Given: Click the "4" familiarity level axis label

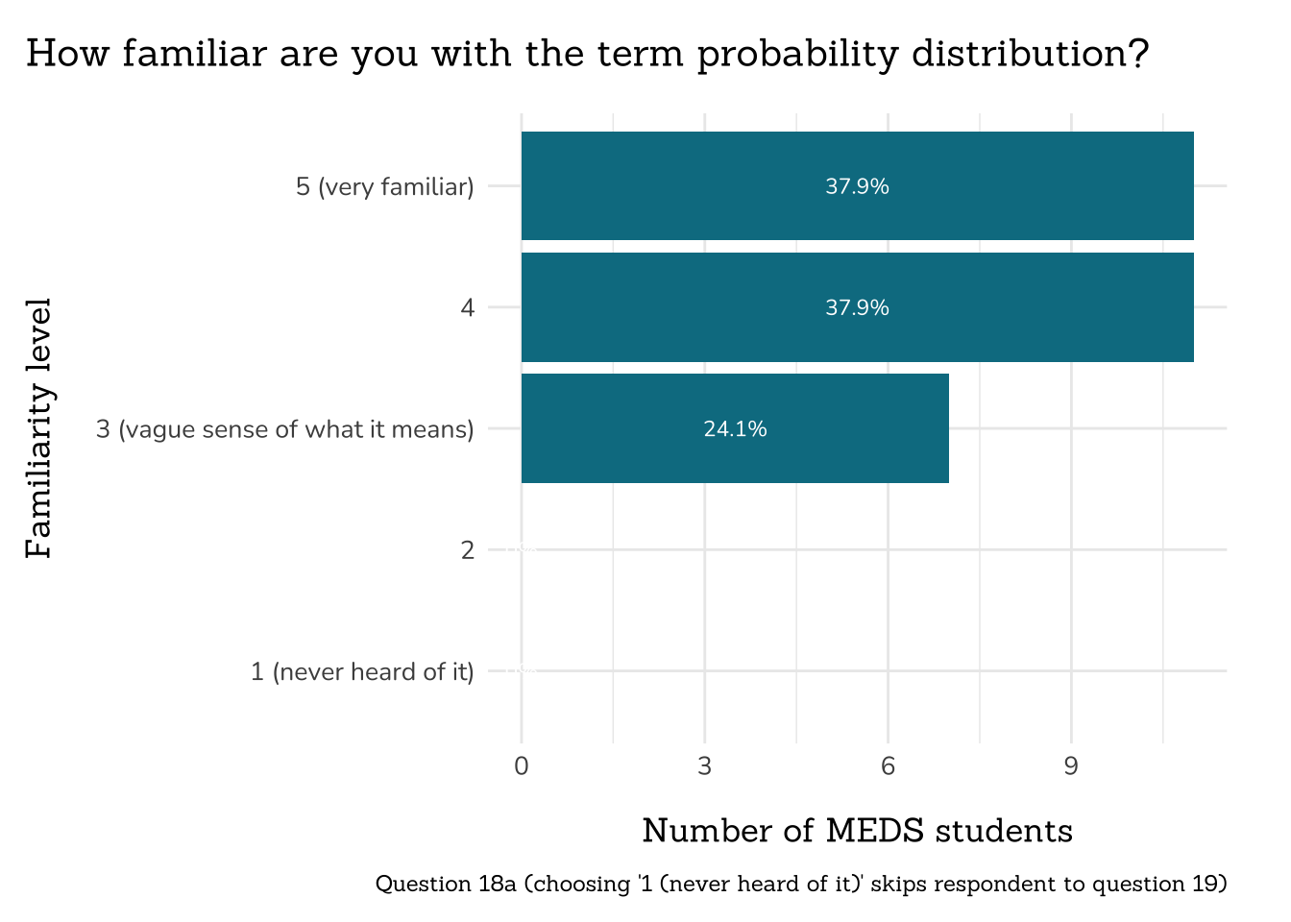Looking at the screenshot, I should (468, 308).
